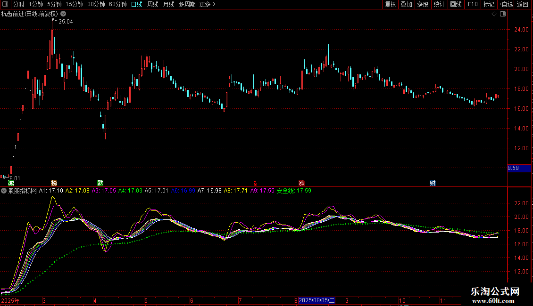Click the diamond icon at chart top-right
The width and height of the screenshot is (533, 306).
[494, 14]
